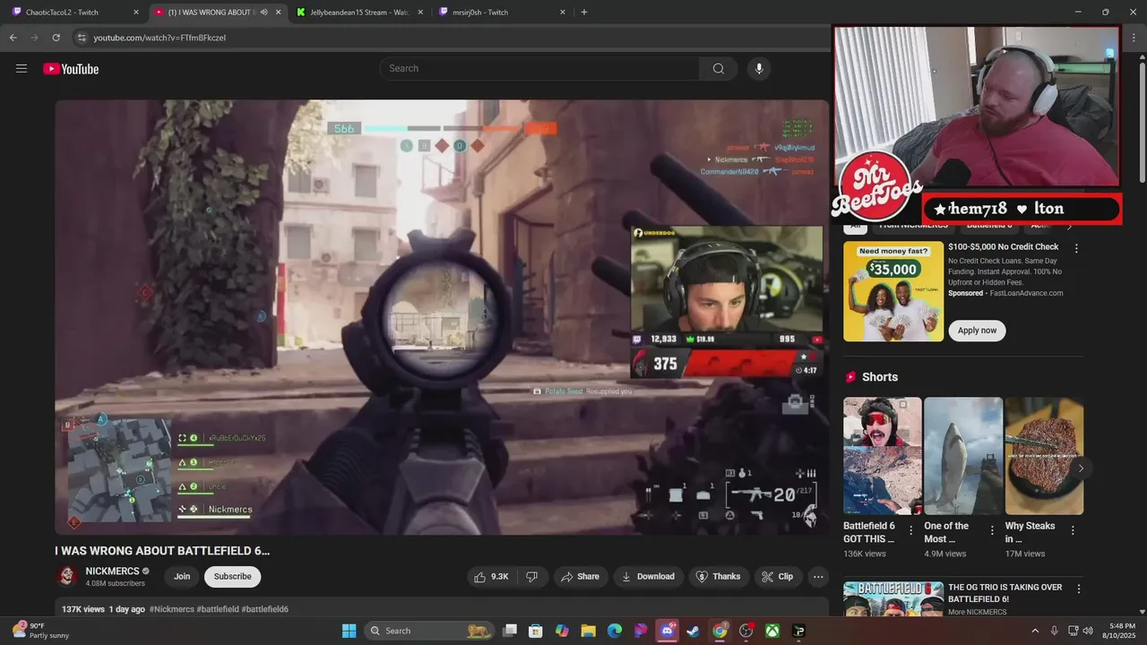Open Microsoft Store from the taskbar
The height and width of the screenshot is (645, 1147).
(x=536, y=631)
